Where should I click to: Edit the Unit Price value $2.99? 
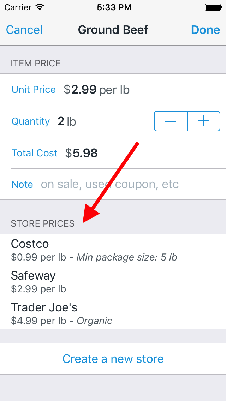click(x=80, y=90)
